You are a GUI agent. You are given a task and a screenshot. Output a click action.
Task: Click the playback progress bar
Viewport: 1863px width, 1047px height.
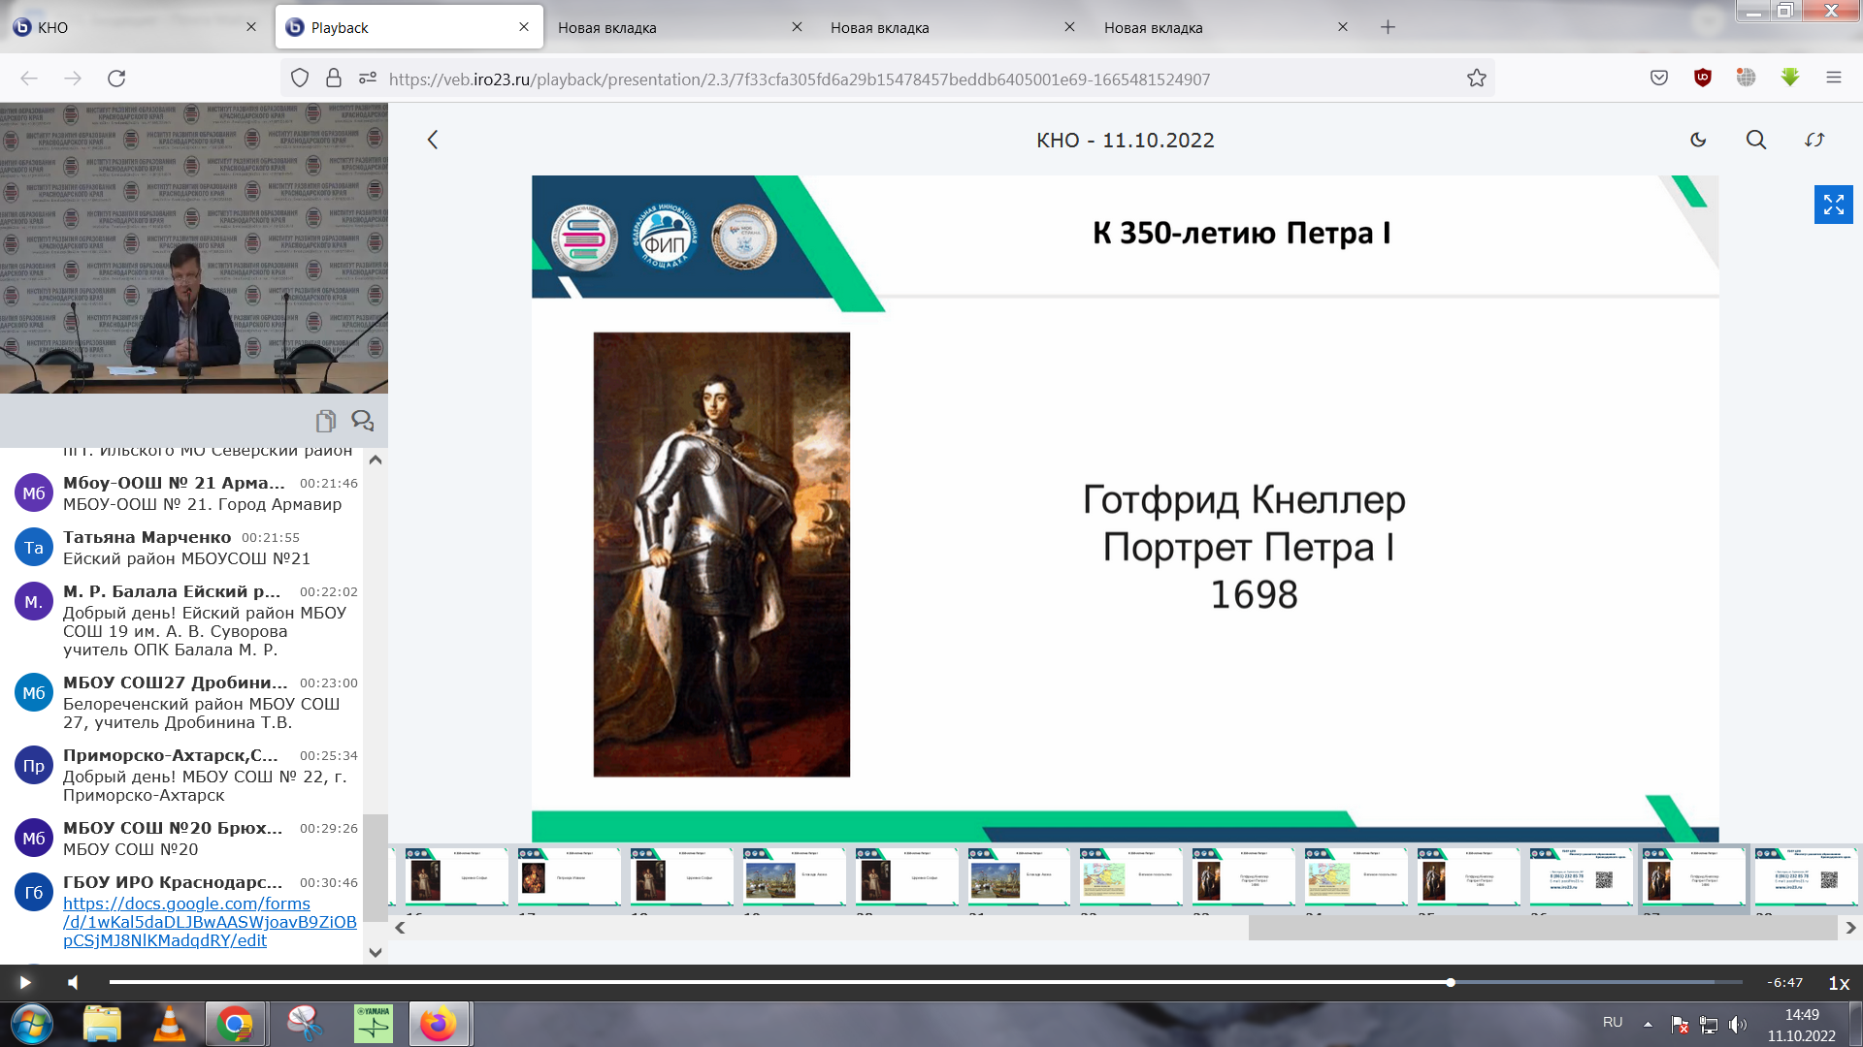[x=776, y=983]
